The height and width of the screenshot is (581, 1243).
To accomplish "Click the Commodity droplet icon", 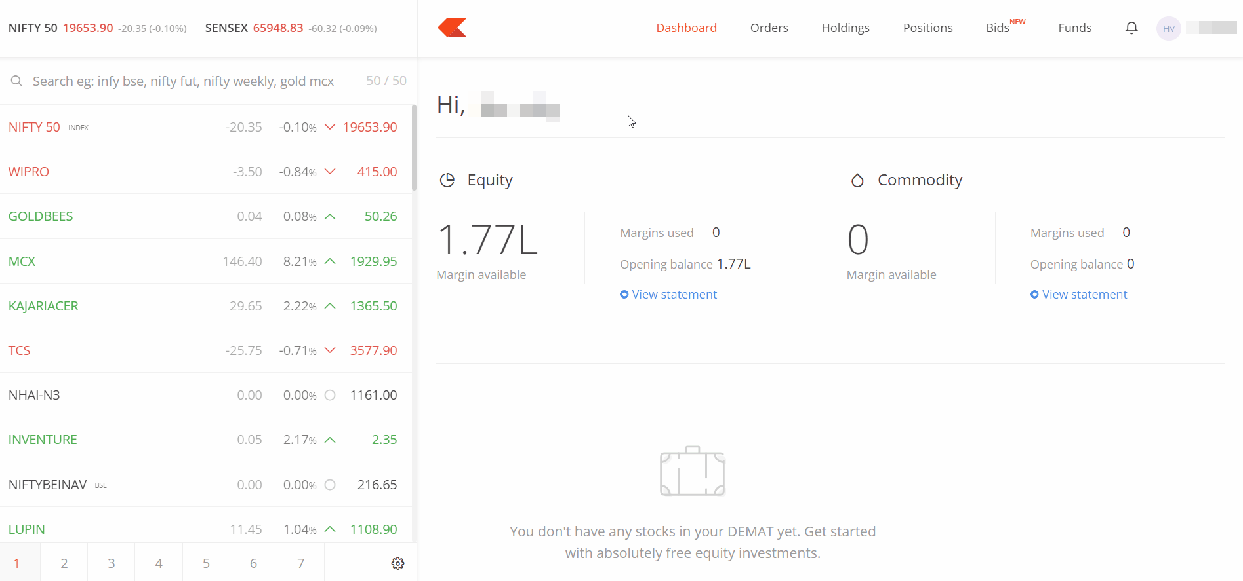I will pos(857,180).
